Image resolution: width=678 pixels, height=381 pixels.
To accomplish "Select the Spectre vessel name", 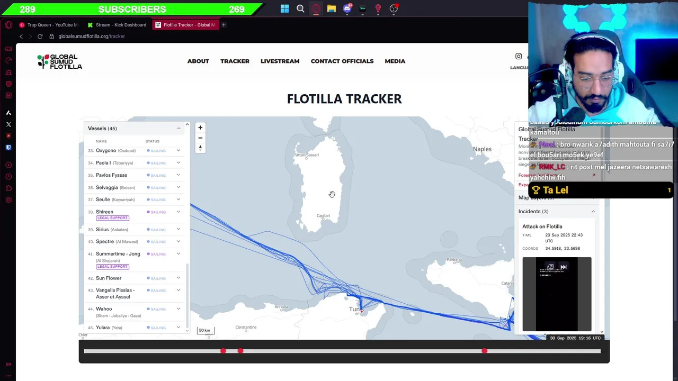I will coord(105,241).
